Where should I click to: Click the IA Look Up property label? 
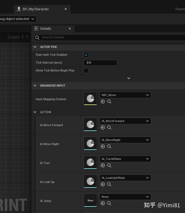47,182
